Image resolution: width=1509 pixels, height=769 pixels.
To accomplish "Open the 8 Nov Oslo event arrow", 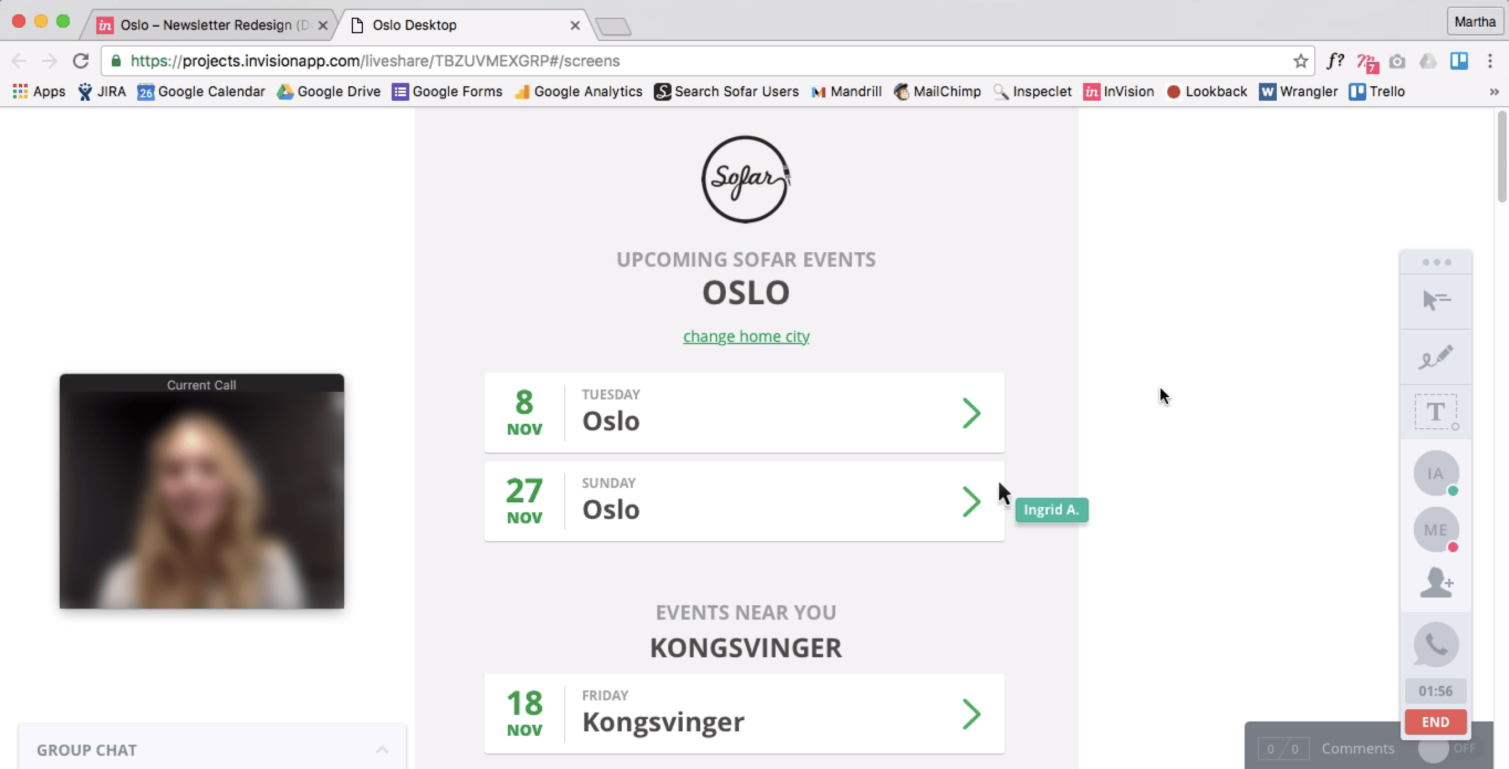I will point(971,413).
